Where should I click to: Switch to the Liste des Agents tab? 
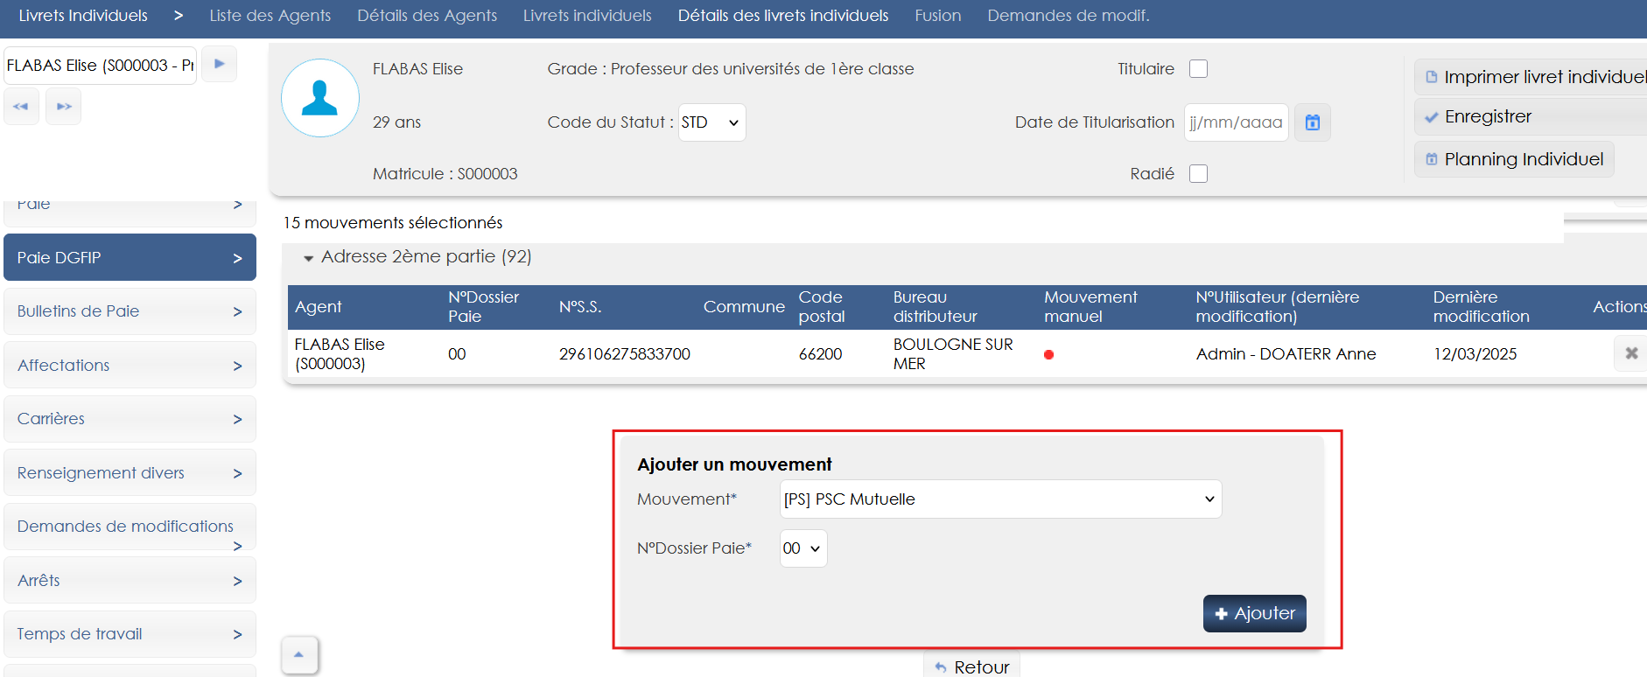(270, 16)
